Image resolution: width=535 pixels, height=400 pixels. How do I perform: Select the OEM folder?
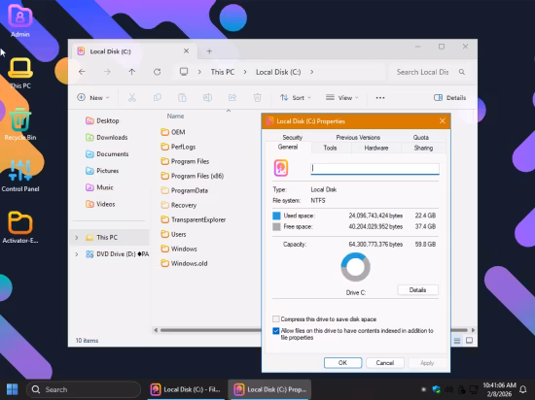click(173, 132)
